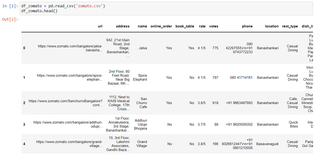Screen dimensions: 317x154
Task: Select the 'phone' column header
Action: pyautogui.click(x=248, y=26)
